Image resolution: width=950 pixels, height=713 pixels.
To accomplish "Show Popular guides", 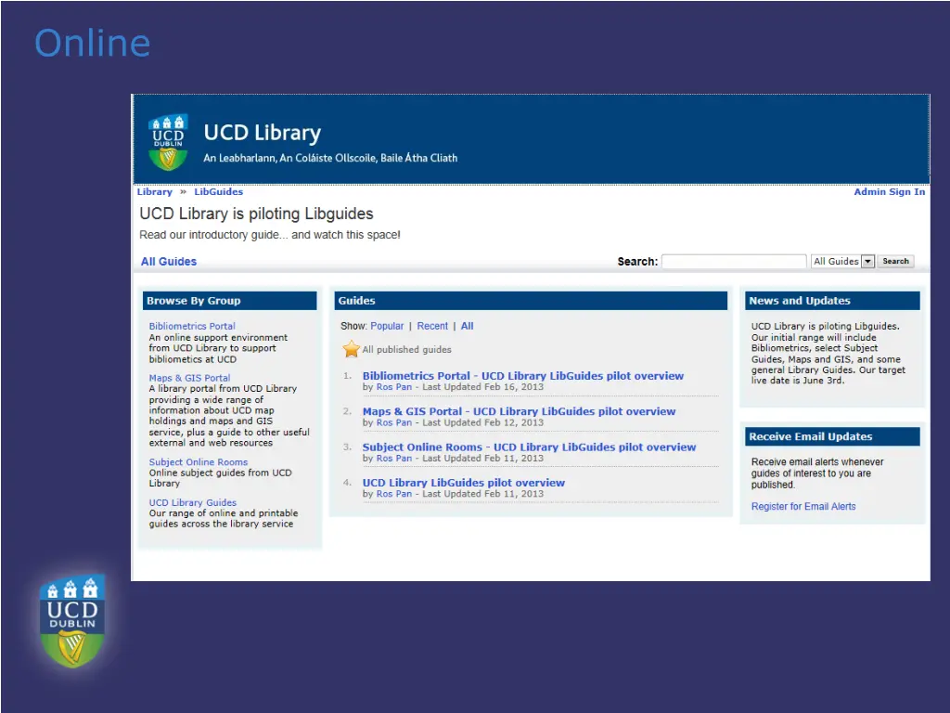I will click(x=387, y=326).
